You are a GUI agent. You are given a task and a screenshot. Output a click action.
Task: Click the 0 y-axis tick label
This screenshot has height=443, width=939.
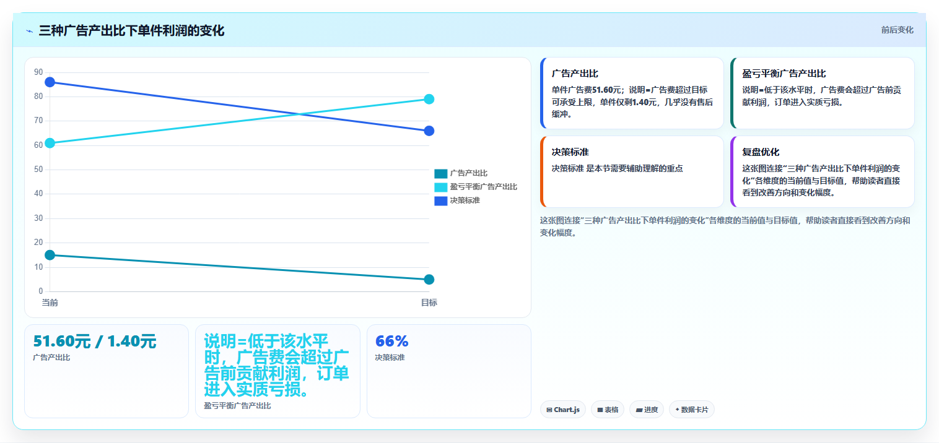click(x=41, y=291)
